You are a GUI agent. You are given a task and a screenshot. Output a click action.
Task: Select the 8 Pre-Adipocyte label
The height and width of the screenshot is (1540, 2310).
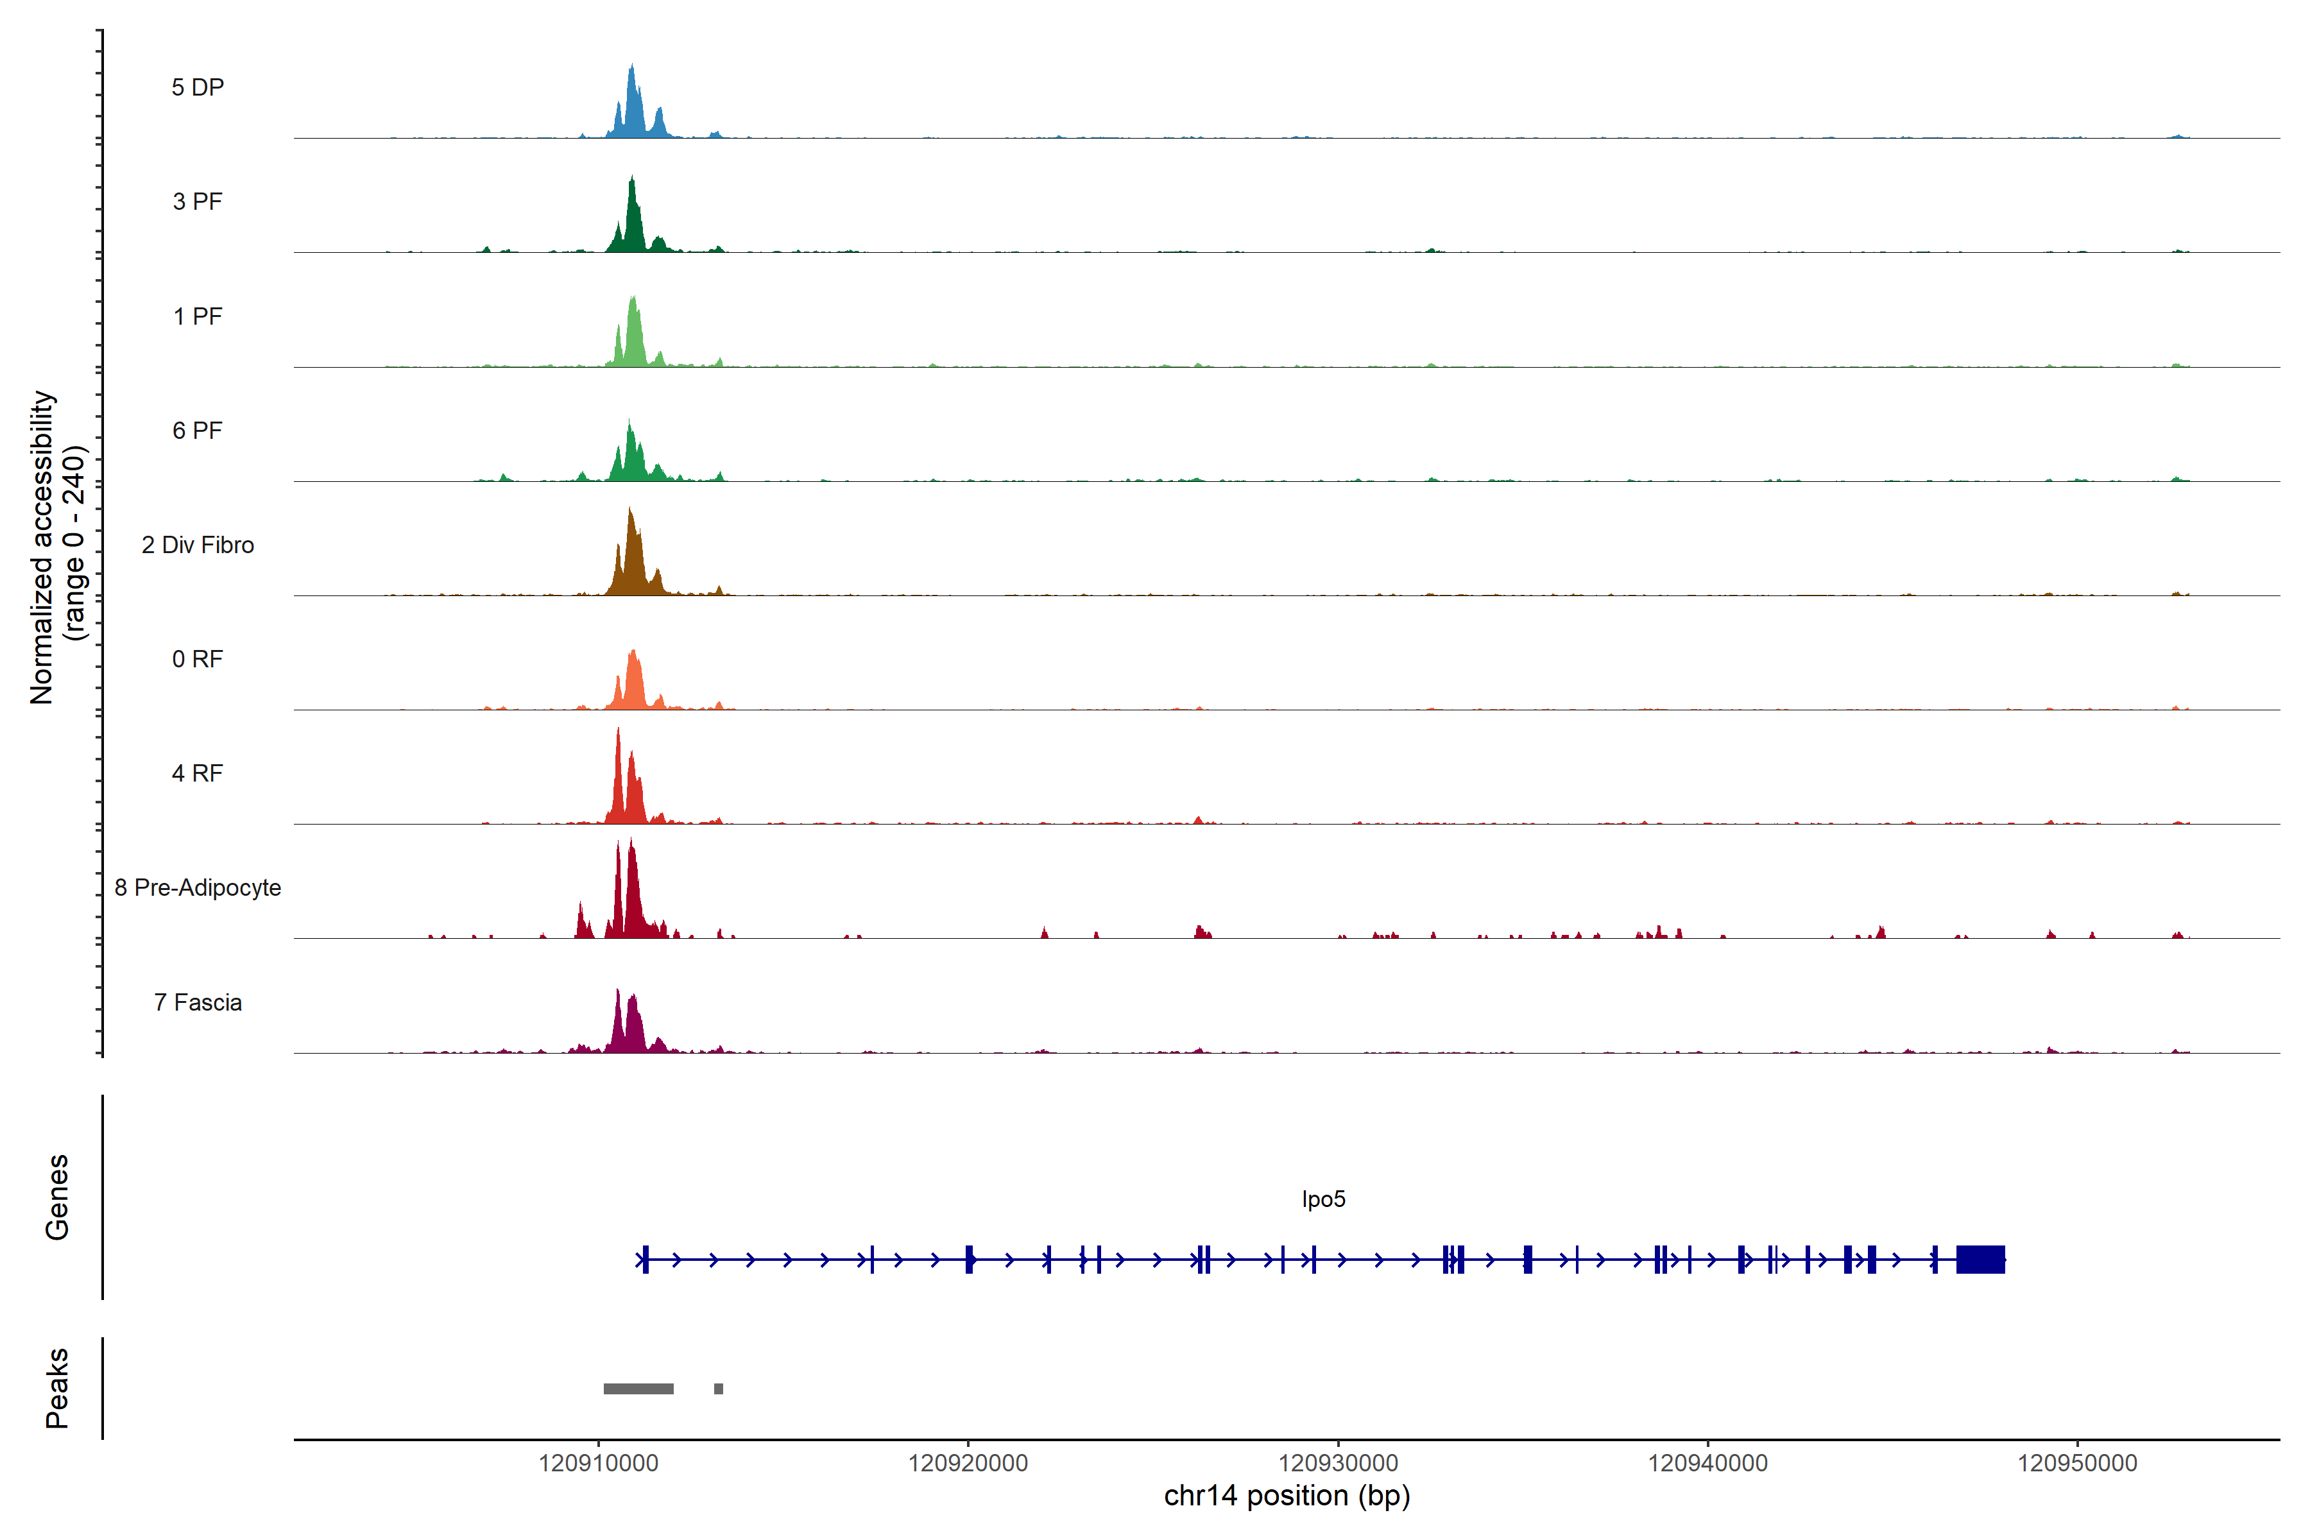(x=198, y=888)
